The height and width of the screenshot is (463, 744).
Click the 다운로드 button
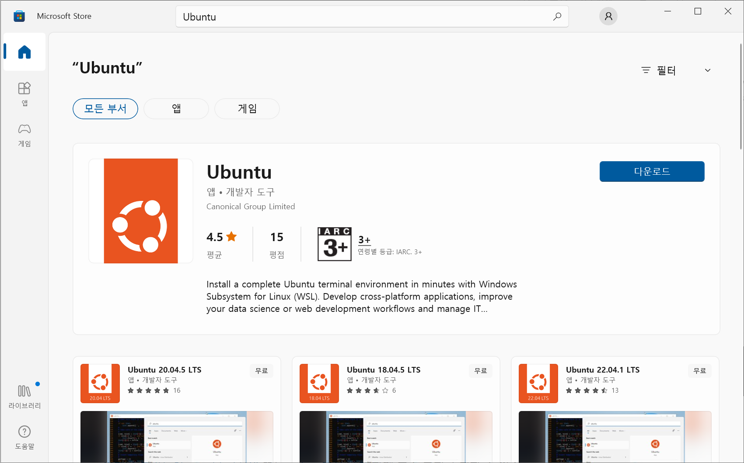652,171
